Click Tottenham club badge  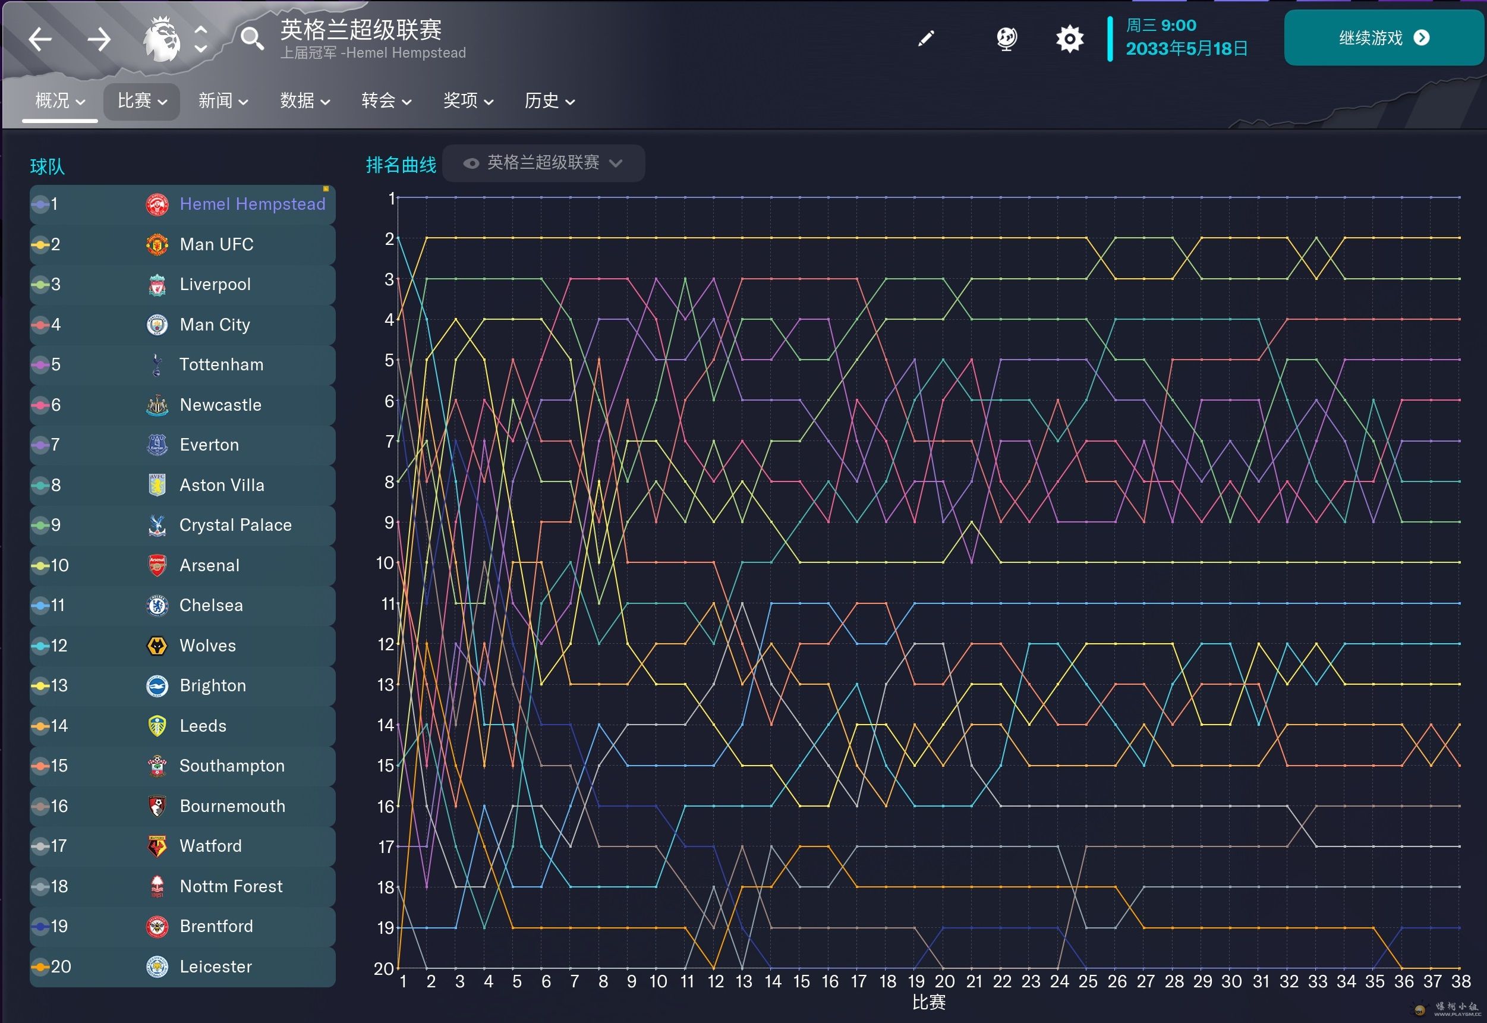tap(157, 365)
